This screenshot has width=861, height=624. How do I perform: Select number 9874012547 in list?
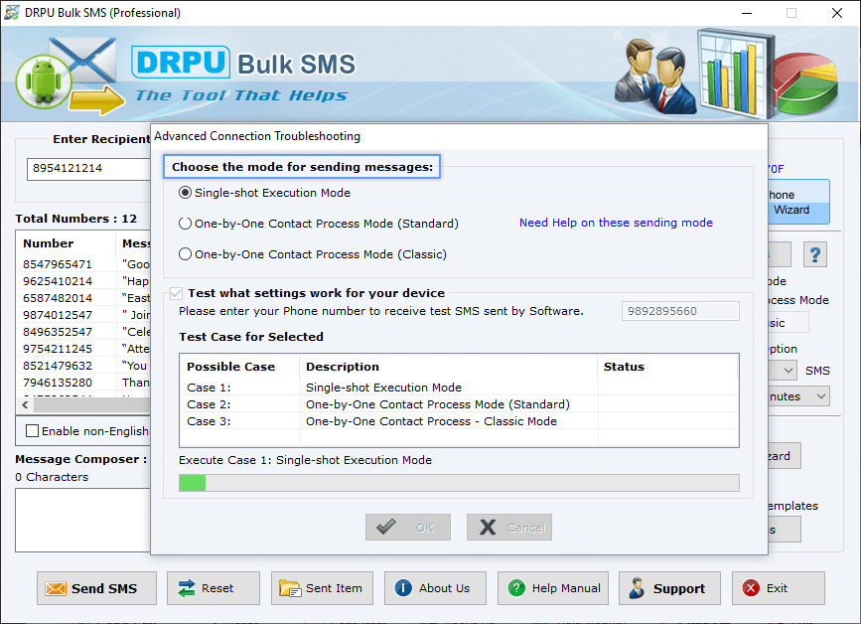(58, 315)
